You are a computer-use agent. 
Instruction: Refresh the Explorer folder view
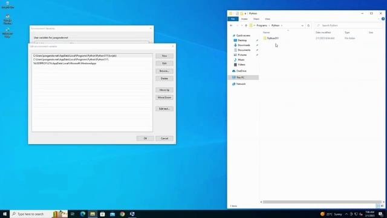308,25
